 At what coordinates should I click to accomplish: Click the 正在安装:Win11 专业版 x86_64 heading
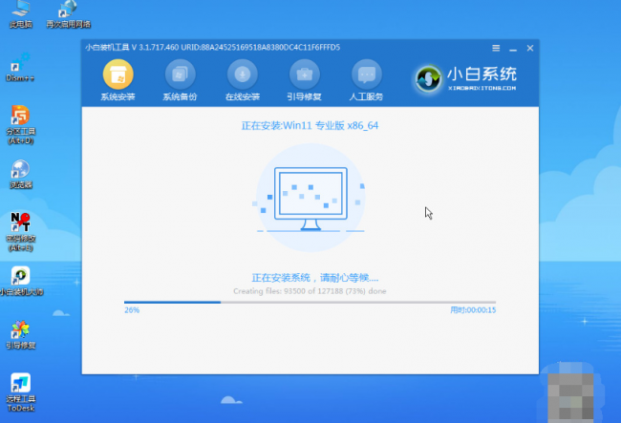pos(310,126)
